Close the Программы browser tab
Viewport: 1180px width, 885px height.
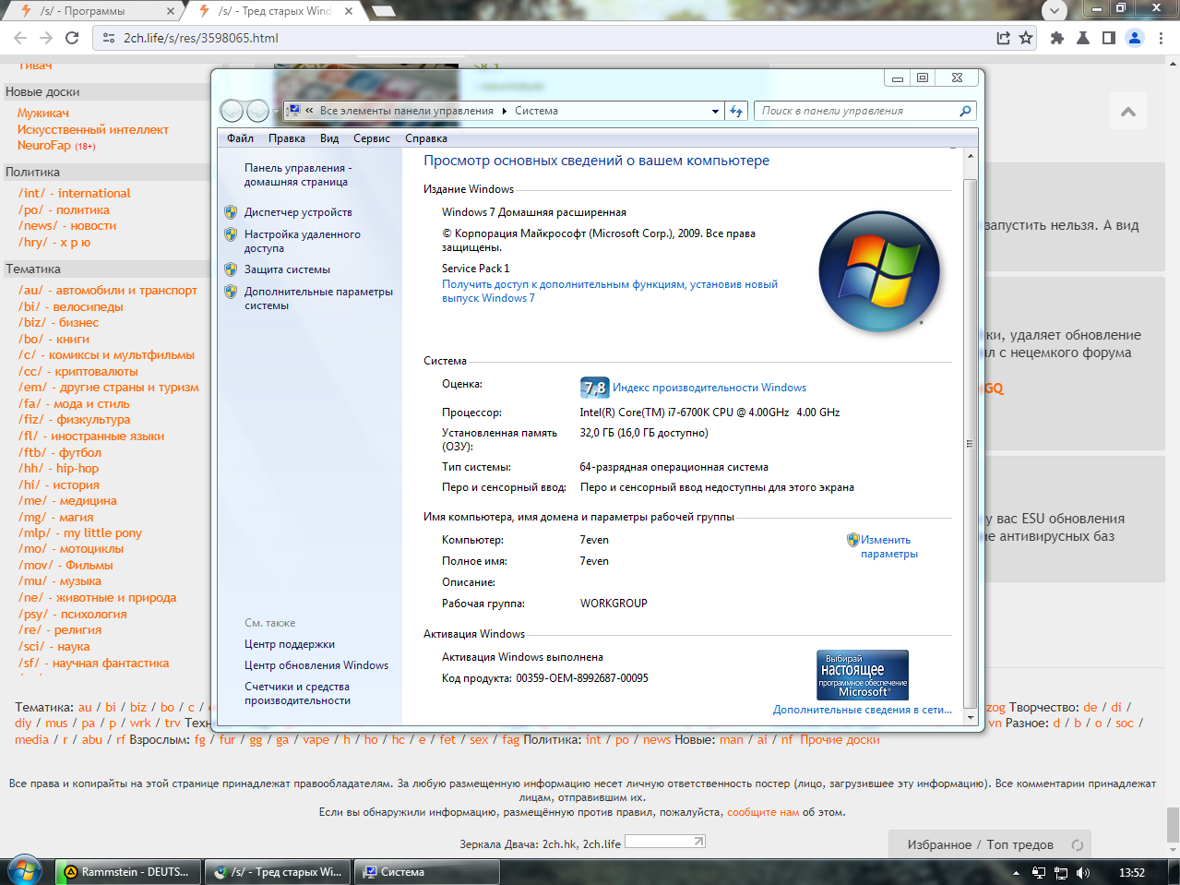tap(171, 11)
